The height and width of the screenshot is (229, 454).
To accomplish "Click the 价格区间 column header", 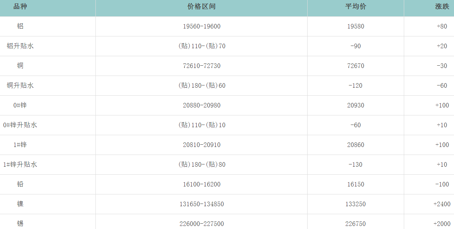I will [202, 7].
